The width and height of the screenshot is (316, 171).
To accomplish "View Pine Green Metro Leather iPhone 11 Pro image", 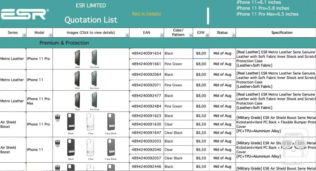I will 94,58.
